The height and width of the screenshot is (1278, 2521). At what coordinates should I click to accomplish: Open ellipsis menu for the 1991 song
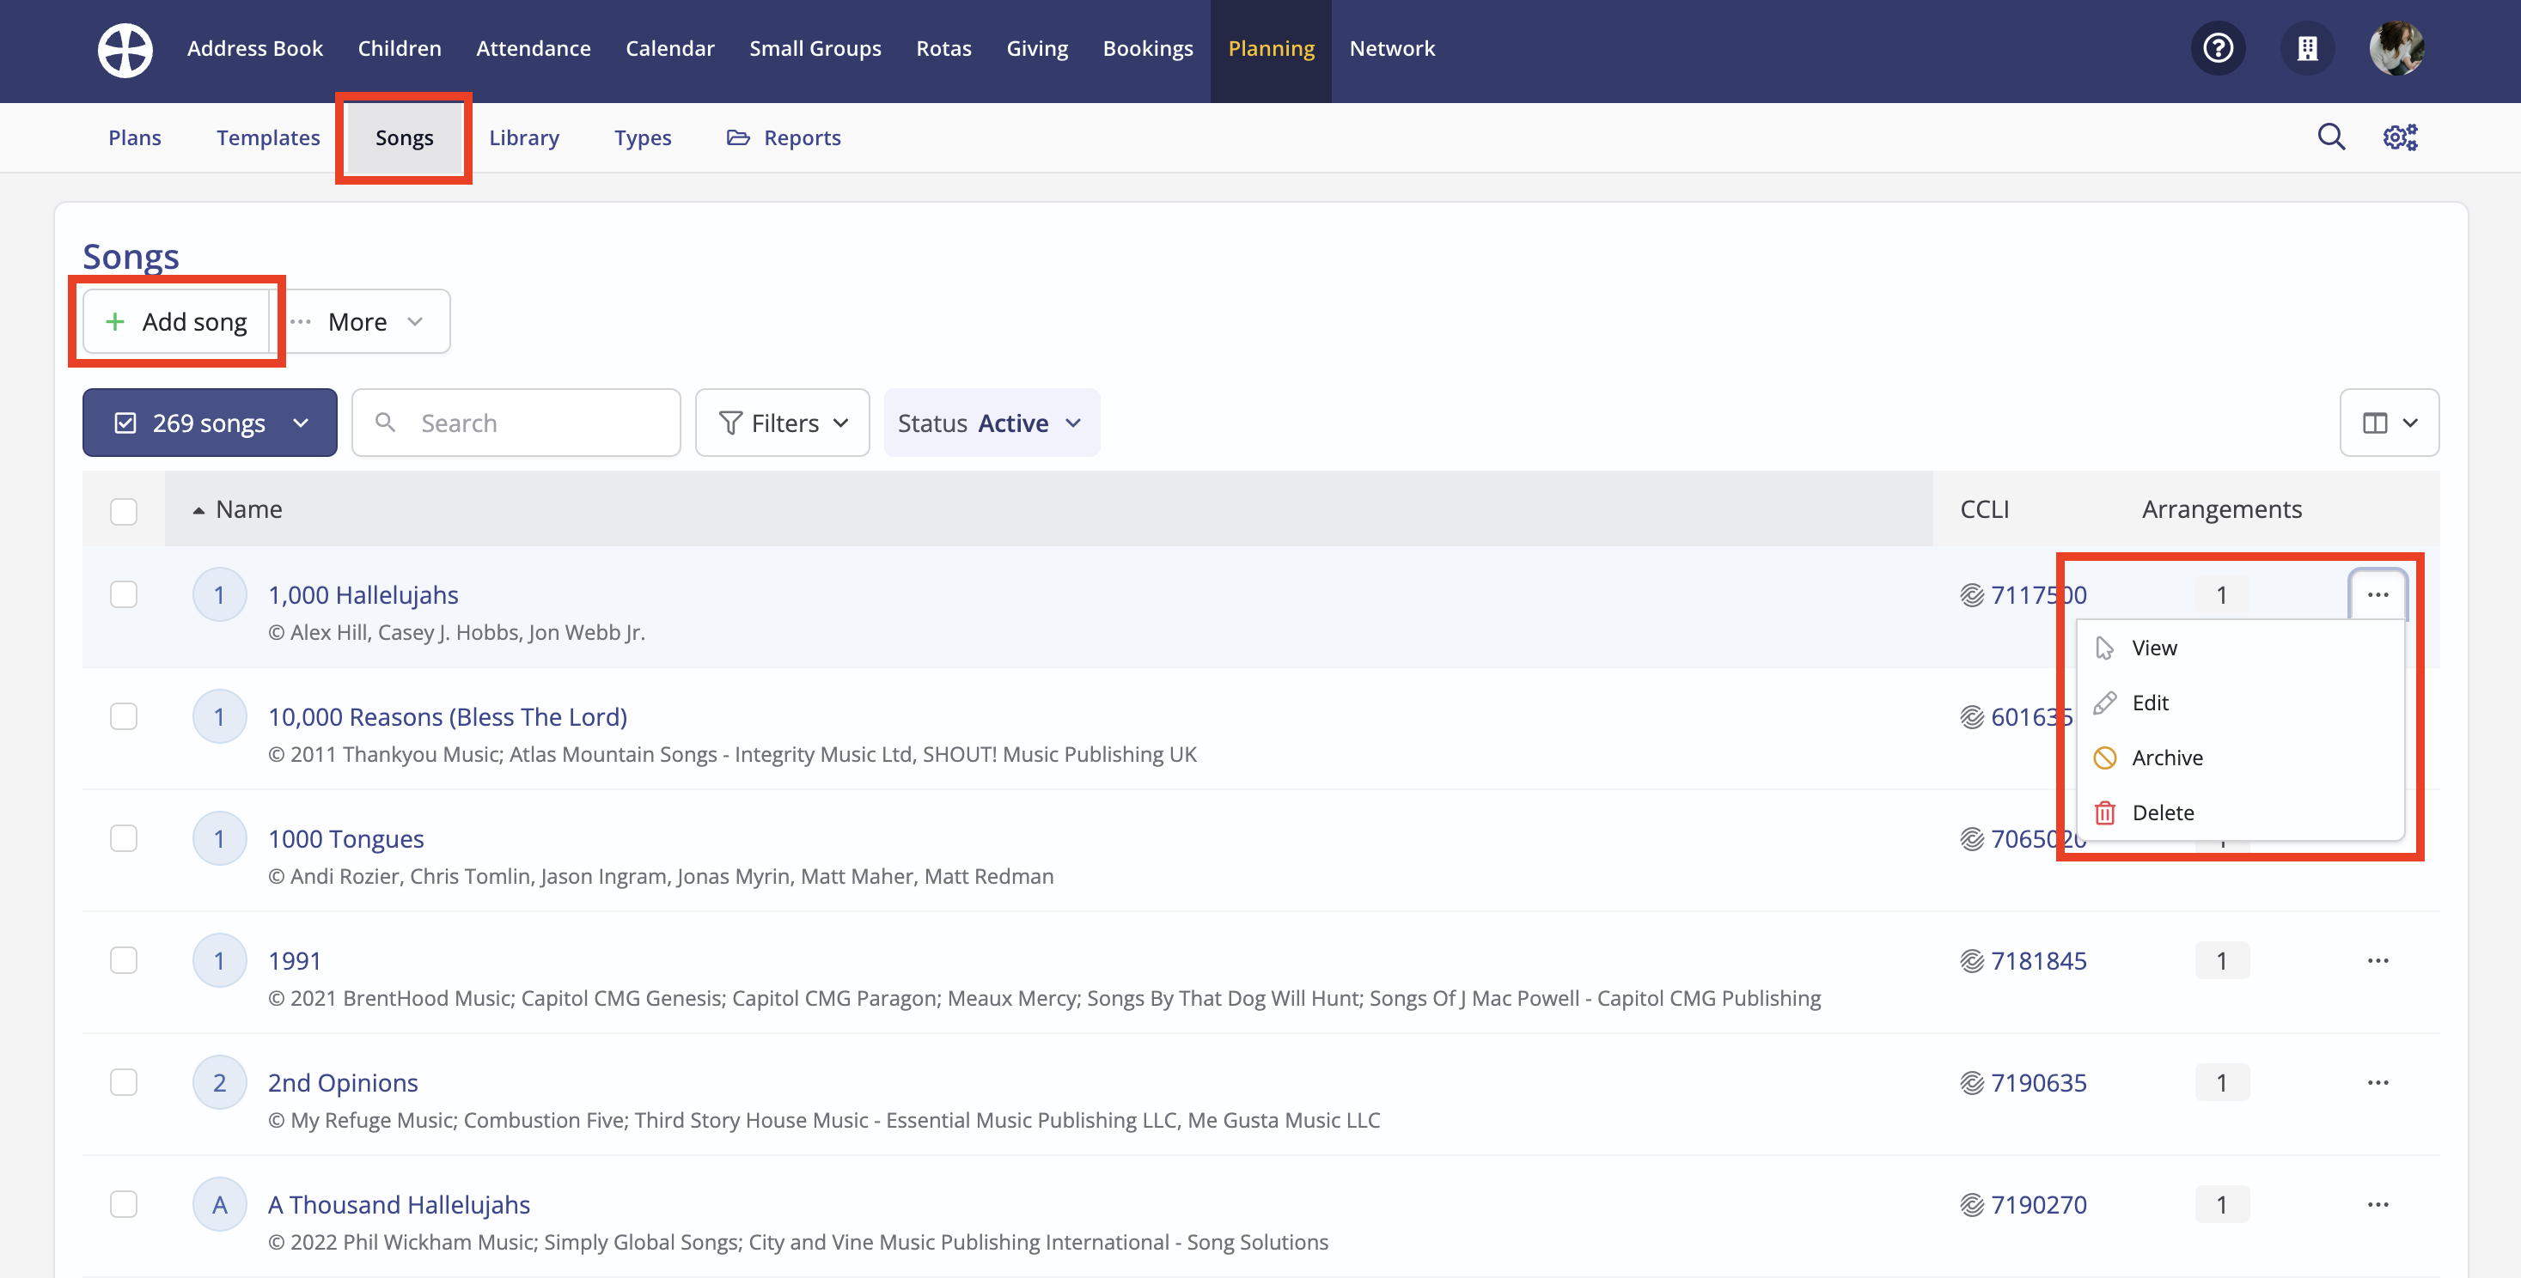pos(2378,961)
